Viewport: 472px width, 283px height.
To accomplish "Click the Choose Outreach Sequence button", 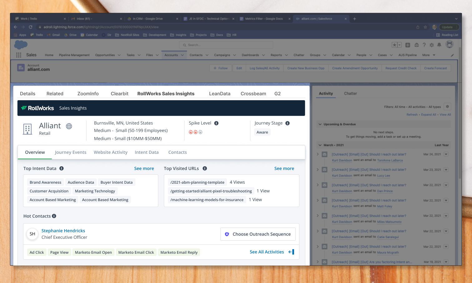I will pyautogui.click(x=258, y=234).
